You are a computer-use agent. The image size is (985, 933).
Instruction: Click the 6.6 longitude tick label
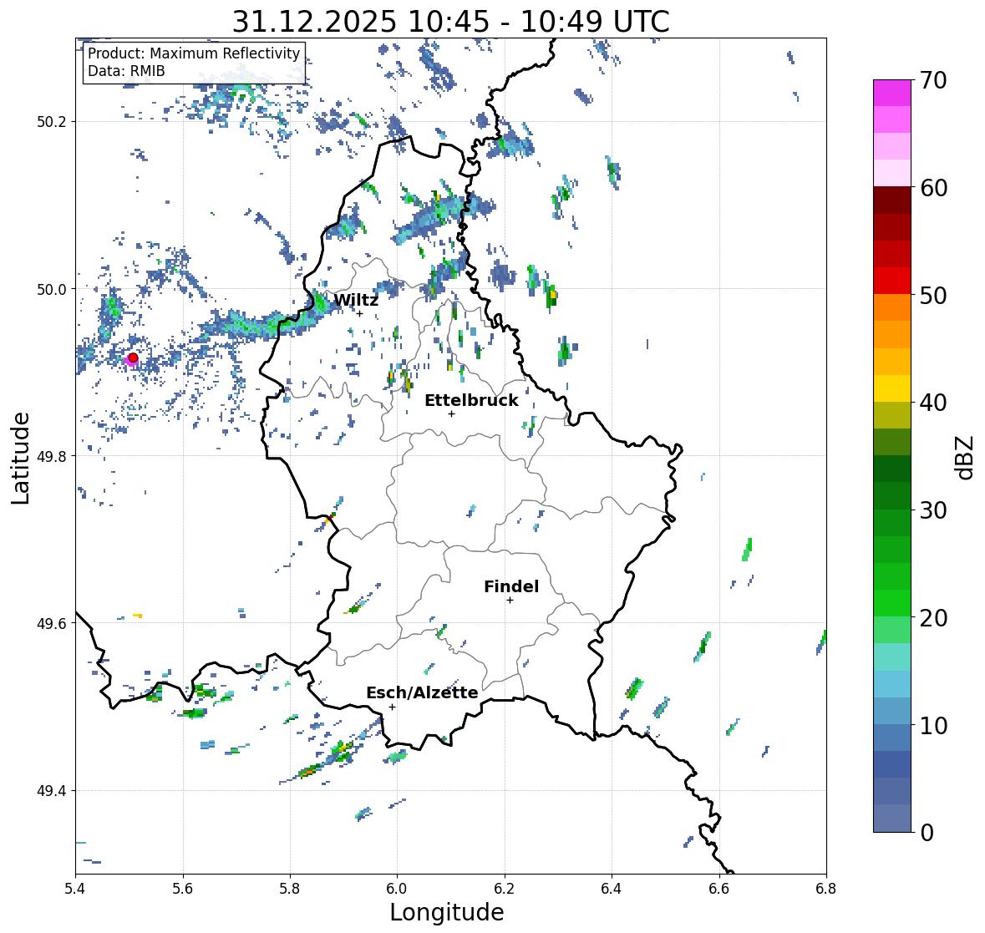719,889
